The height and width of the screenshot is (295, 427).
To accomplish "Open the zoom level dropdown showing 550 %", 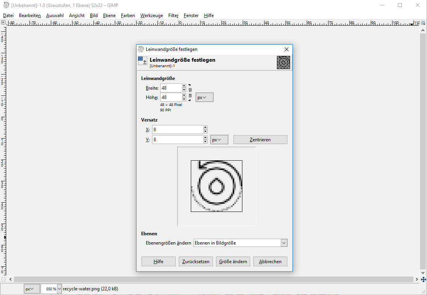I will pyautogui.click(x=51, y=288).
